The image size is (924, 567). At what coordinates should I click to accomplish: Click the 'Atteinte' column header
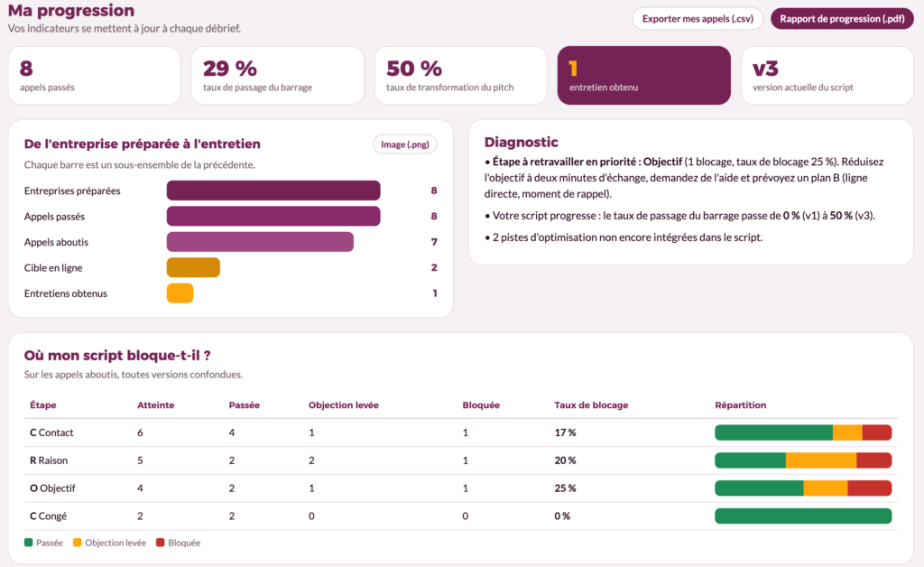point(155,404)
